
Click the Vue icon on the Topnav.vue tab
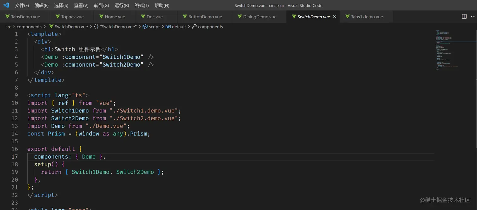coord(58,17)
